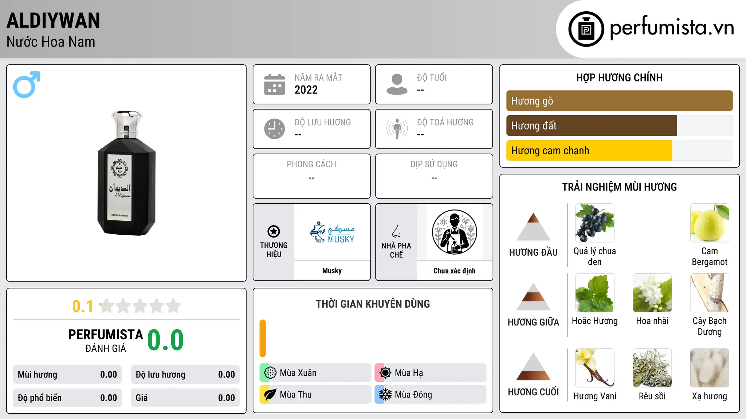The width and height of the screenshot is (746, 419).
Task: Click the sillage icon beside Độ toả hương
Action: pyautogui.click(x=397, y=129)
